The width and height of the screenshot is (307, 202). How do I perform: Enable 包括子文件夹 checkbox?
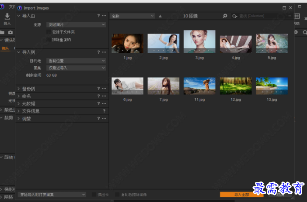(x=49, y=32)
